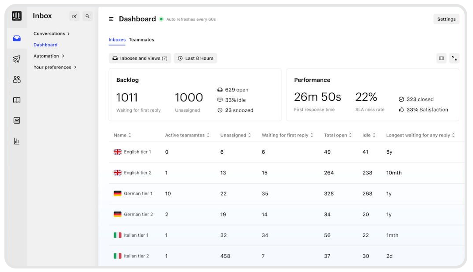
Task: Open the Last 8 Hours time filter
Action: point(195,58)
